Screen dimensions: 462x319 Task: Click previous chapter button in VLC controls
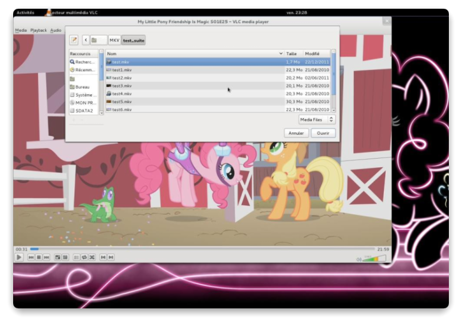(31, 257)
